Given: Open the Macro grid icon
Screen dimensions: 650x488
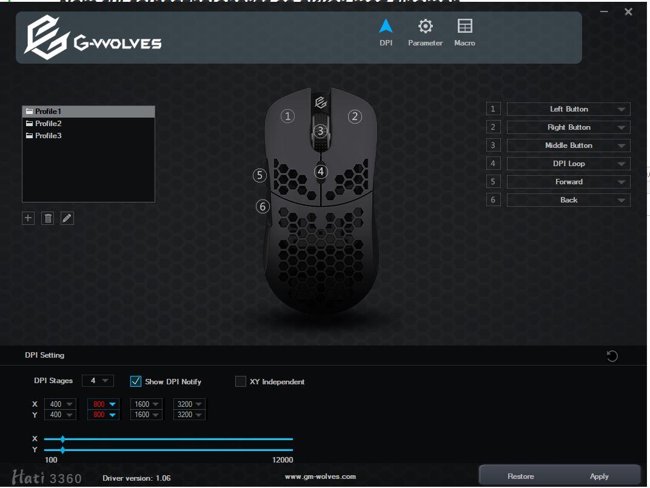Looking at the screenshot, I should coord(464,26).
